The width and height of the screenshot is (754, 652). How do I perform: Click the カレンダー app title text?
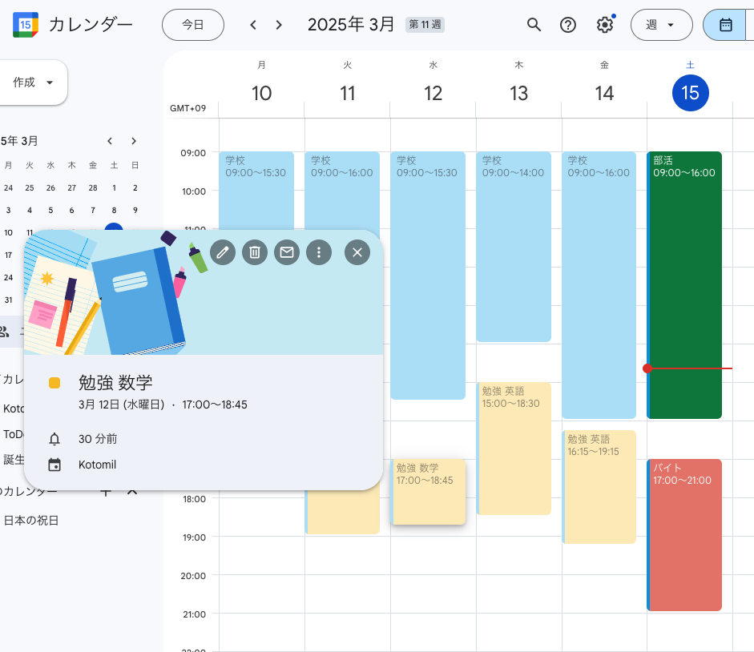pos(91,25)
